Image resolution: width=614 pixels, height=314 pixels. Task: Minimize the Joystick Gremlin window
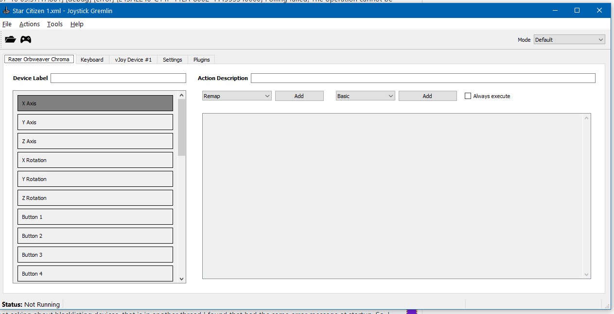tap(555, 10)
